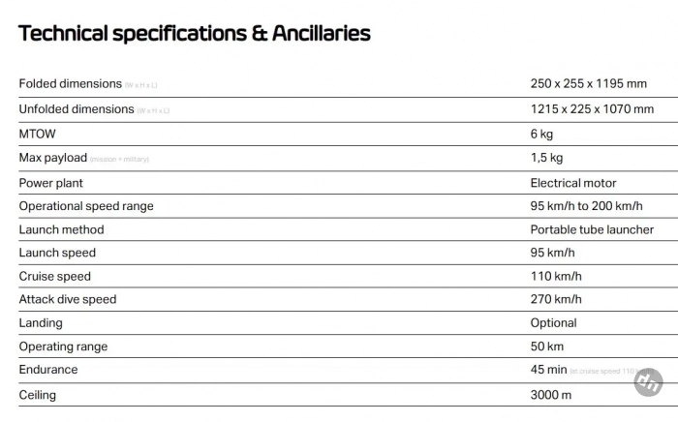The height and width of the screenshot is (422, 678).
Task: Select the Unfolded dimensions label
Action: pos(77,109)
